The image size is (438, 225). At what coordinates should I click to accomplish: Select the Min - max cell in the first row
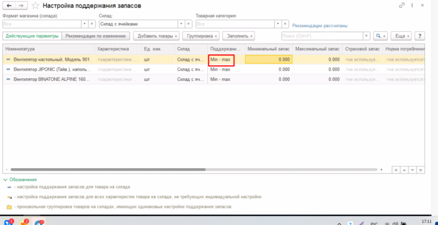222,59
